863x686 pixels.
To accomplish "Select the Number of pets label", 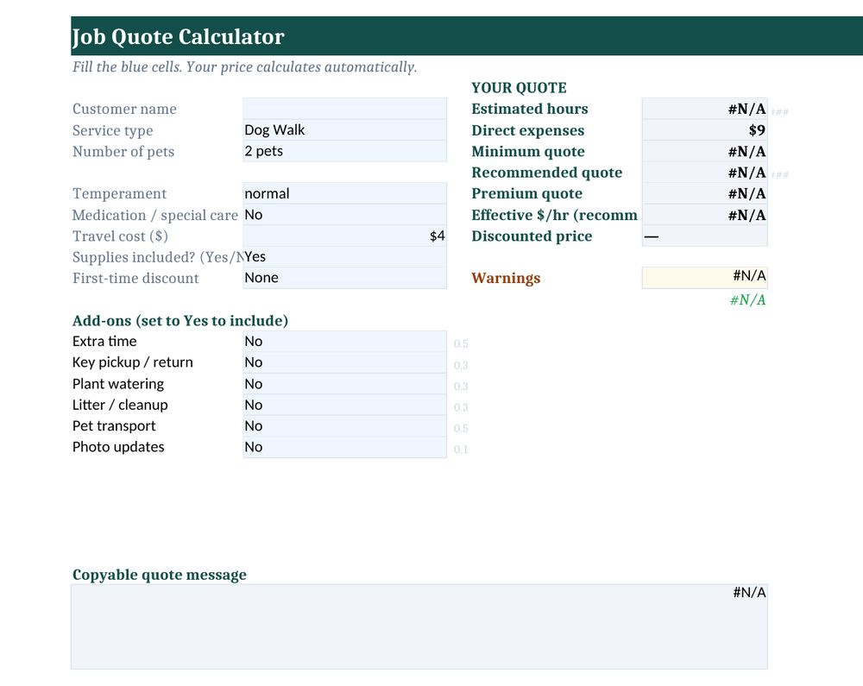I will pyautogui.click(x=123, y=151).
